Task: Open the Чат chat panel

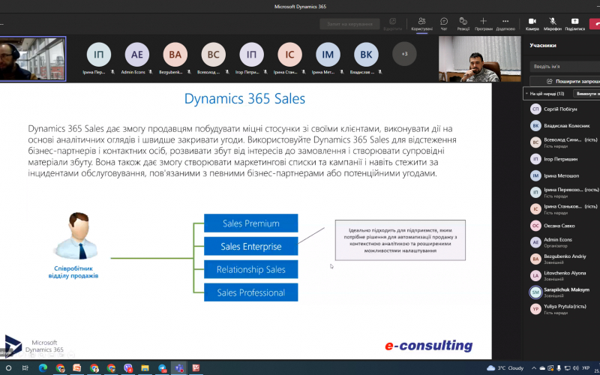Action: click(444, 24)
